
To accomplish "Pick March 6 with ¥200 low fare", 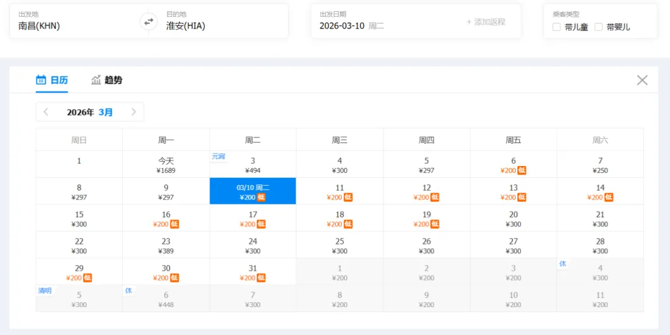I will 513,164.
